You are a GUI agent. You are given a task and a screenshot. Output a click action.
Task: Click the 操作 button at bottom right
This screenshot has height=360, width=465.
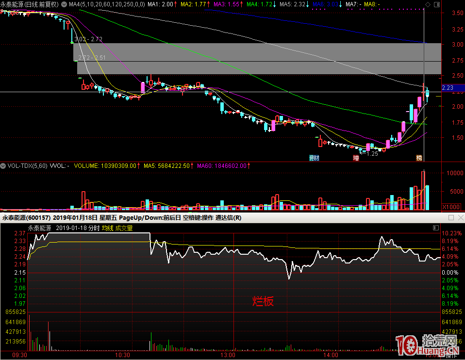[451, 356]
